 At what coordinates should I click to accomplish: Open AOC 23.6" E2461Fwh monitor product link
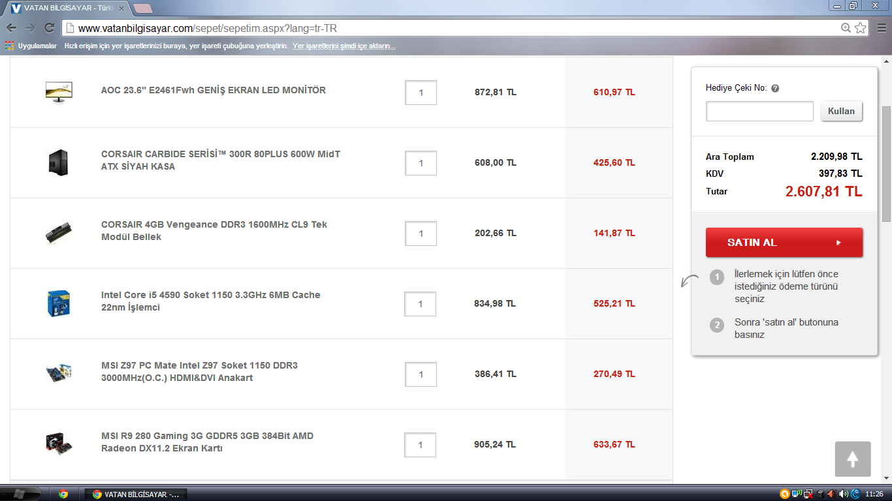pyautogui.click(x=214, y=90)
